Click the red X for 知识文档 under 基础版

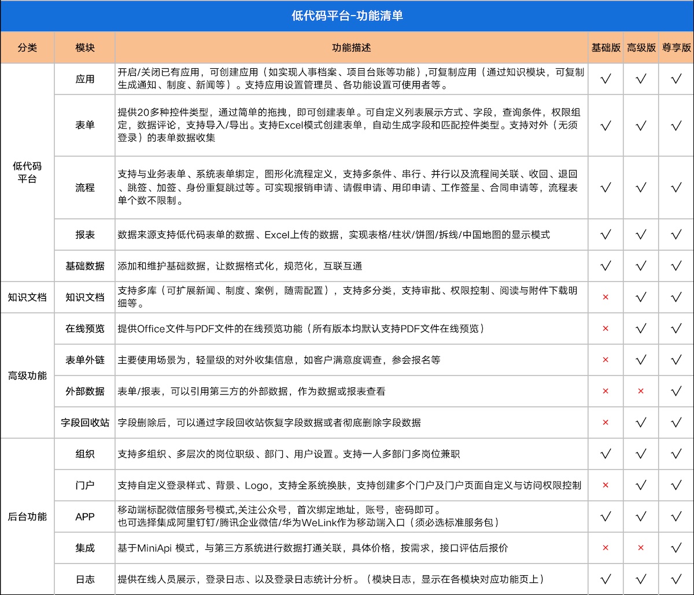pyautogui.click(x=606, y=297)
